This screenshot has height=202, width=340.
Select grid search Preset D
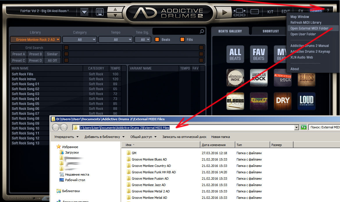(x=35, y=61)
